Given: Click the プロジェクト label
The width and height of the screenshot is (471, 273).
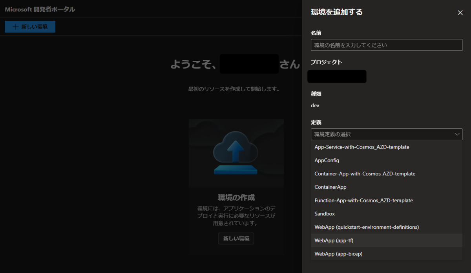Looking at the screenshot, I should coord(326,62).
